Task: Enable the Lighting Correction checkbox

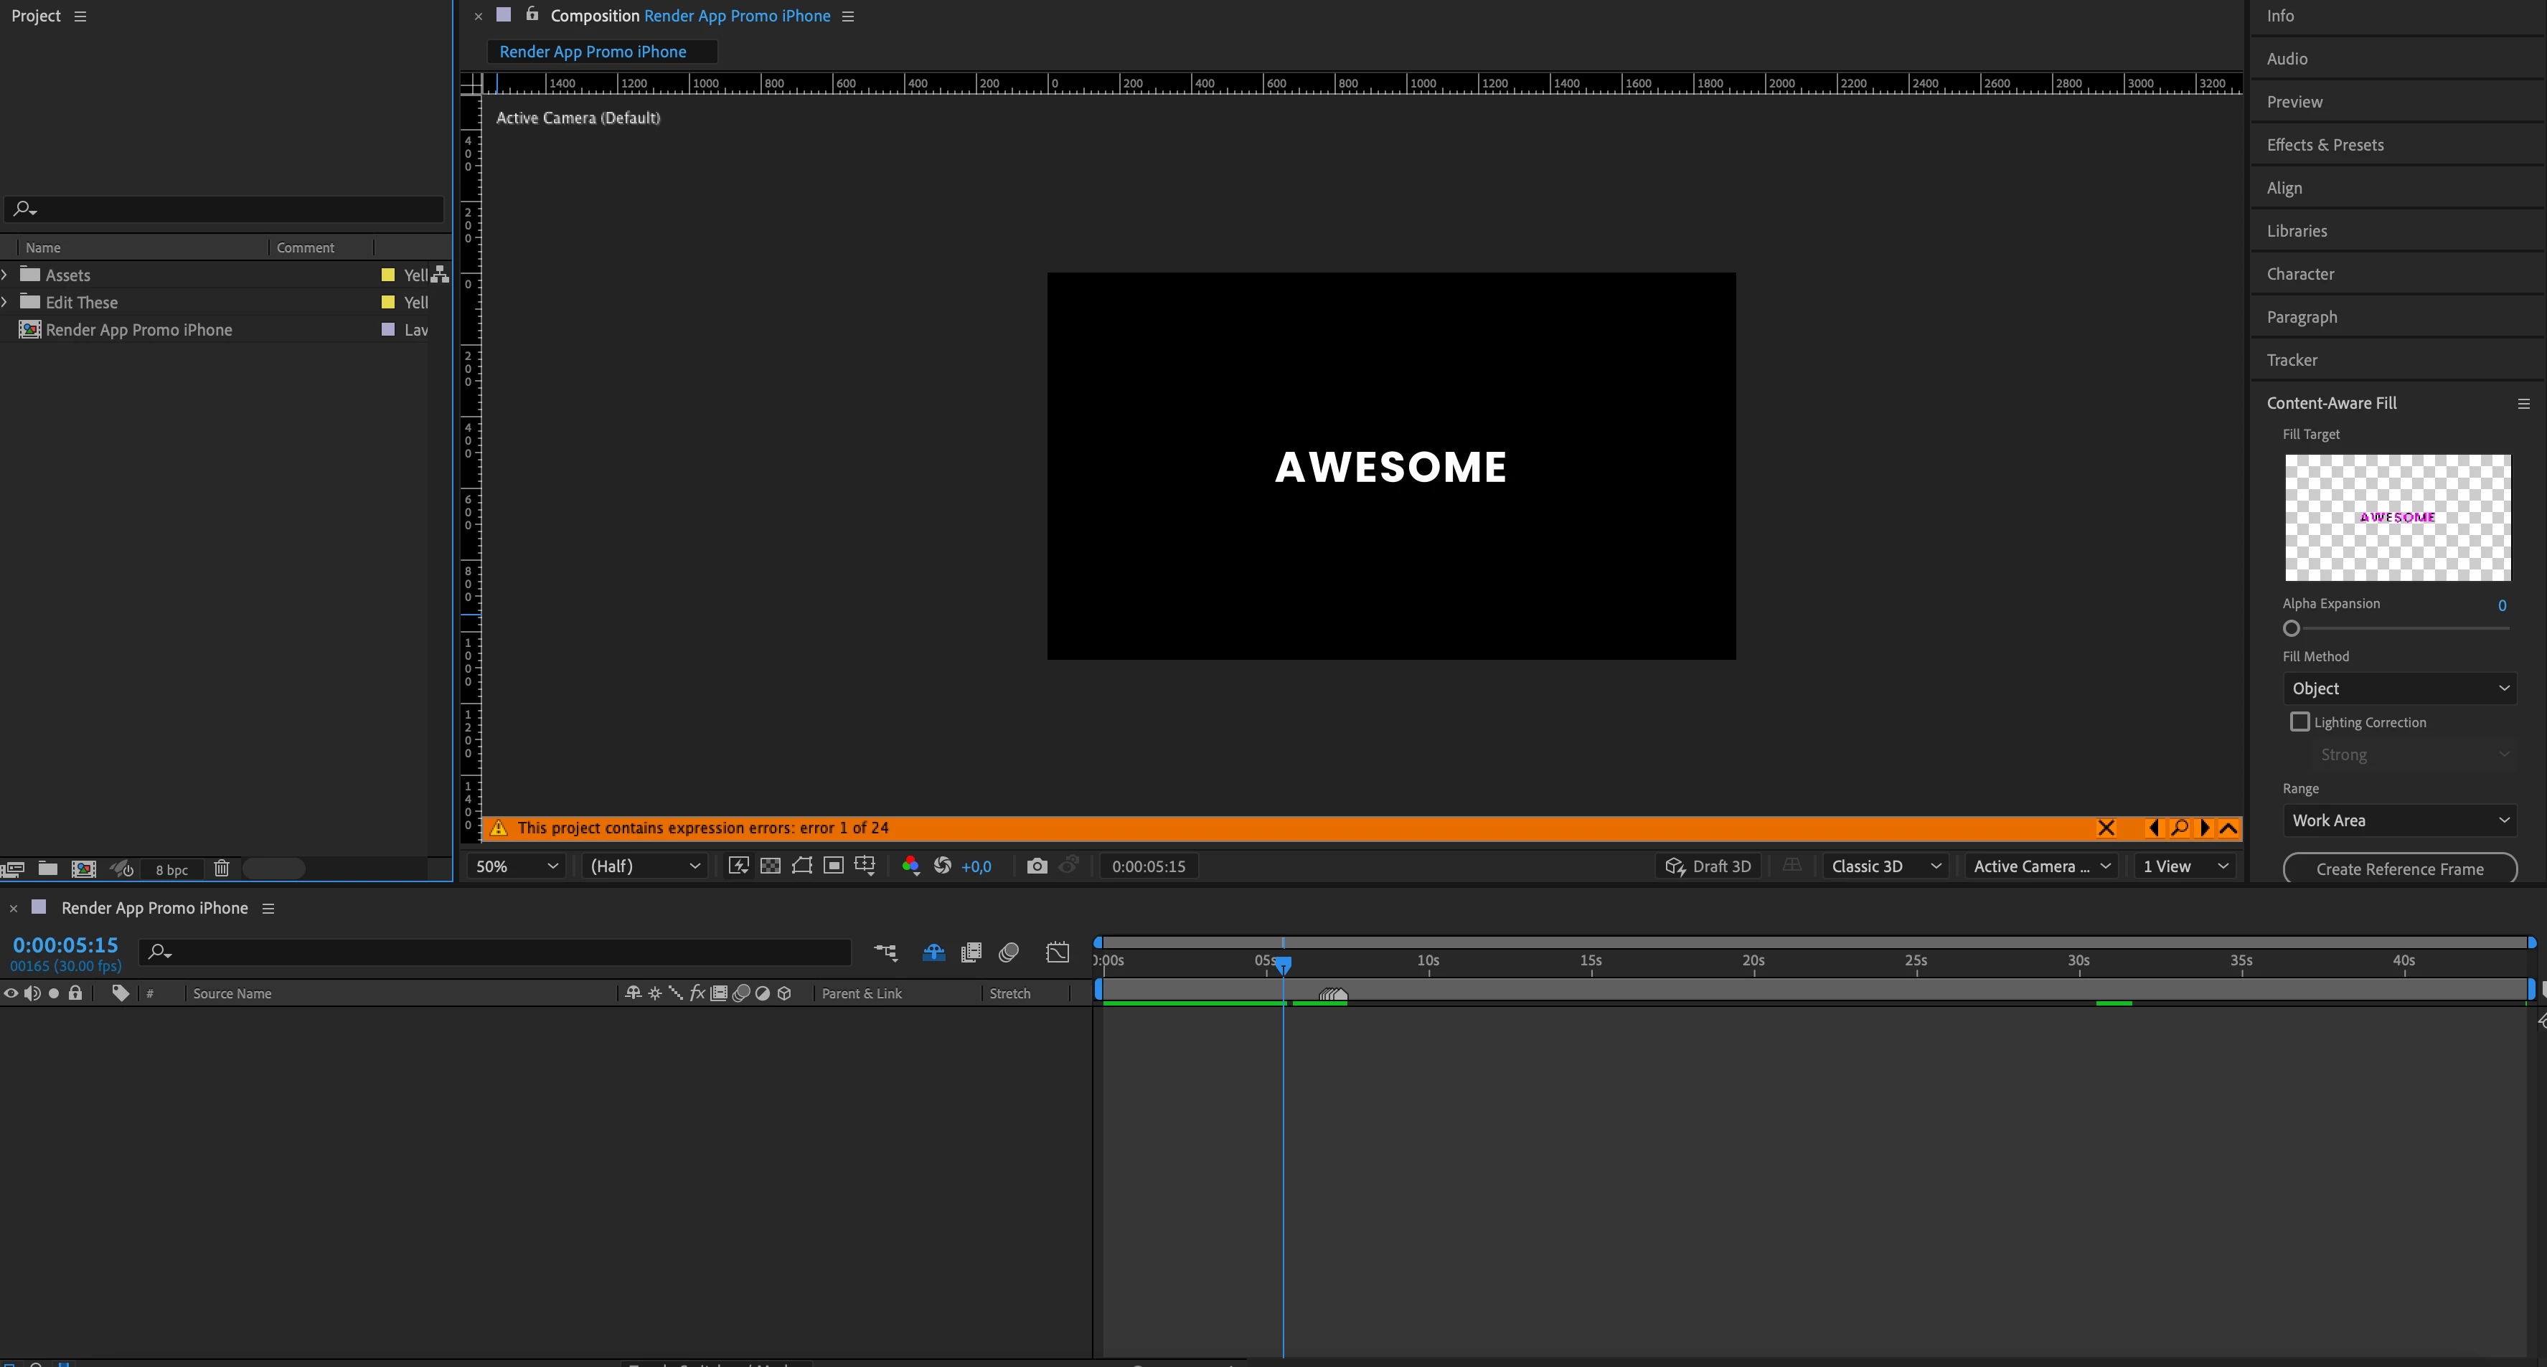Action: click(x=2299, y=722)
